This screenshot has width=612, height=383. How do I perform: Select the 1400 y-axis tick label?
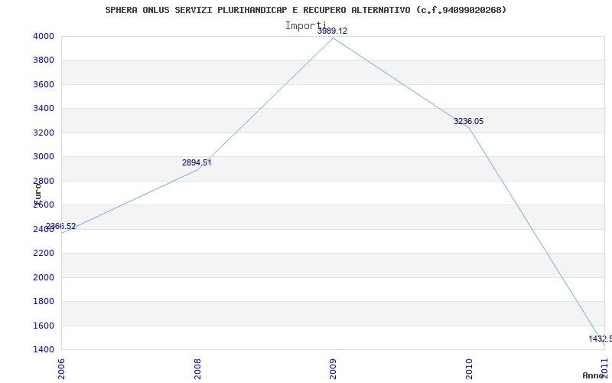pyautogui.click(x=44, y=349)
